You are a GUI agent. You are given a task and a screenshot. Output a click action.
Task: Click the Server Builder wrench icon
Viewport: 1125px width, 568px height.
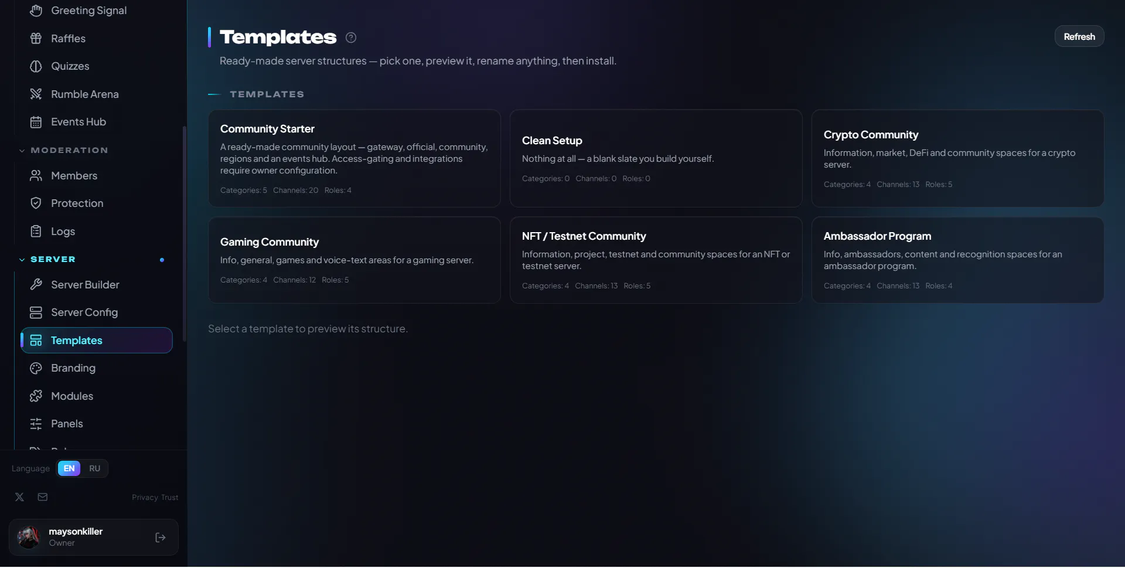pos(36,285)
